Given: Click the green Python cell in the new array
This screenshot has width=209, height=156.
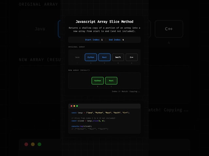Looking at the screenshot, I should [x=98, y=81].
